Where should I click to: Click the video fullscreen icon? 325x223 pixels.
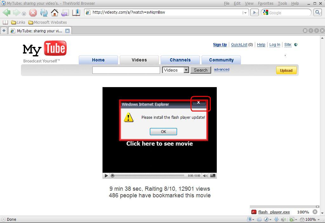(213, 175)
